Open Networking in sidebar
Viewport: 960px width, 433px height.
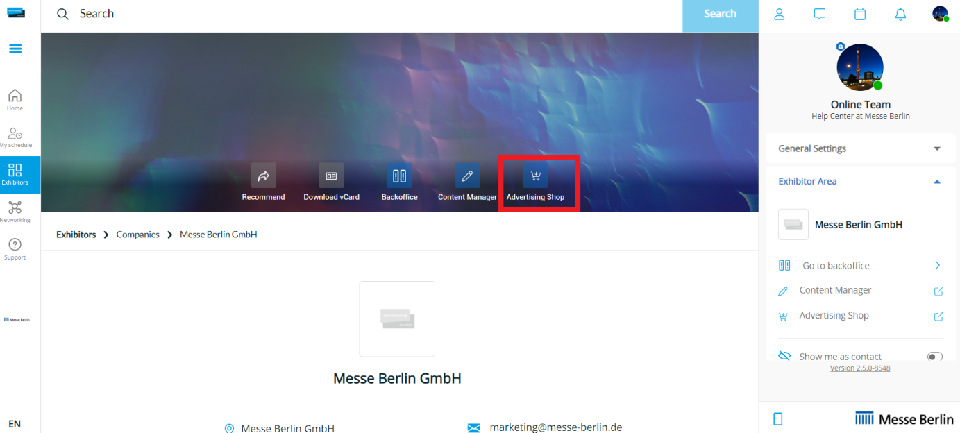click(x=15, y=212)
